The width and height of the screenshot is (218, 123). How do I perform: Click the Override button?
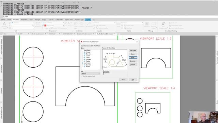(133, 61)
